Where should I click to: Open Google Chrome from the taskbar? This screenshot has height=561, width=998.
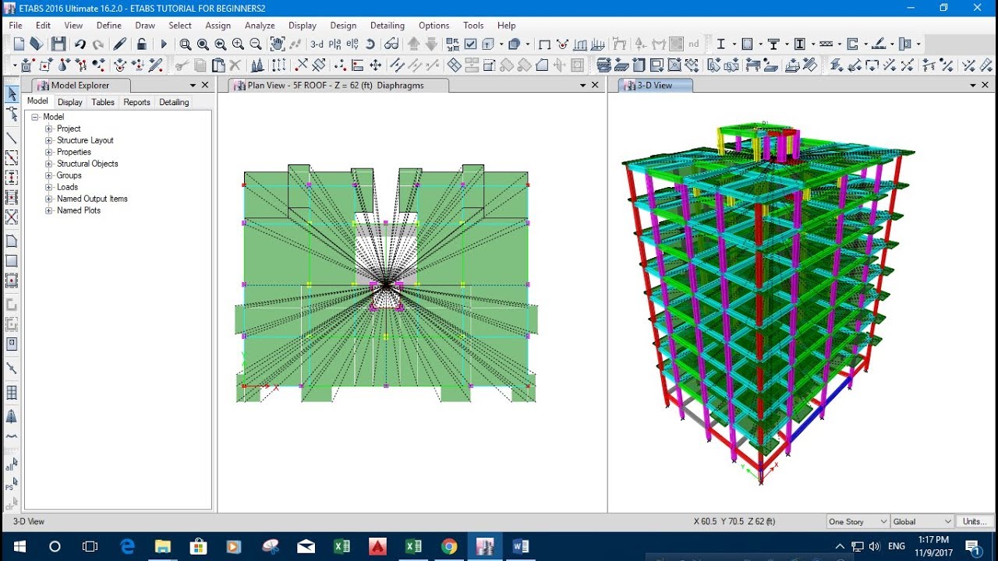pos(449,546)
